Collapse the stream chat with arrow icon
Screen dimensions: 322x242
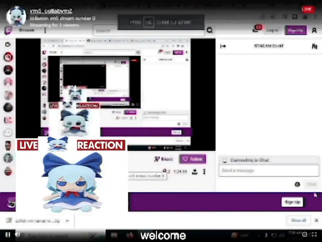223,46
